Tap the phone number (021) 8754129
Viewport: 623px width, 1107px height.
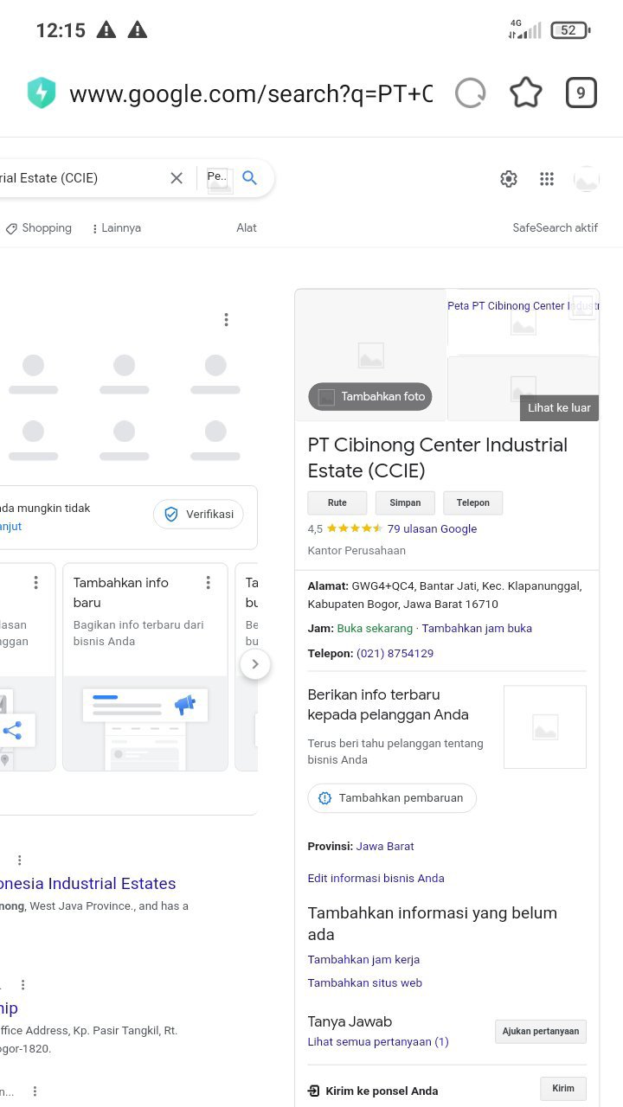click(x=395, y=654)
